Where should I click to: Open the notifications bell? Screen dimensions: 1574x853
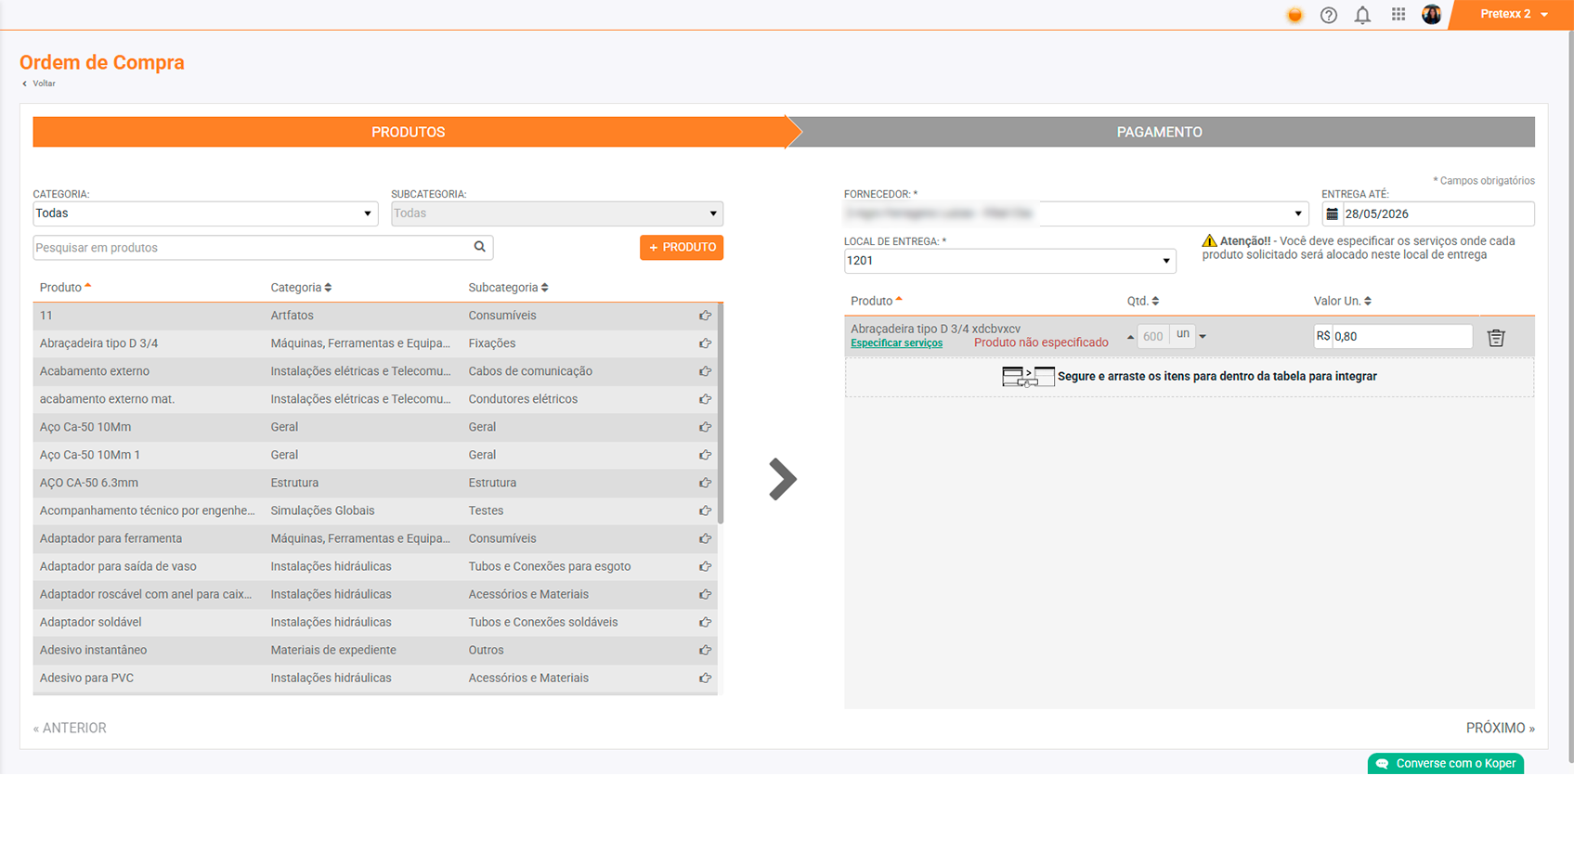(x=1362, y=15)
